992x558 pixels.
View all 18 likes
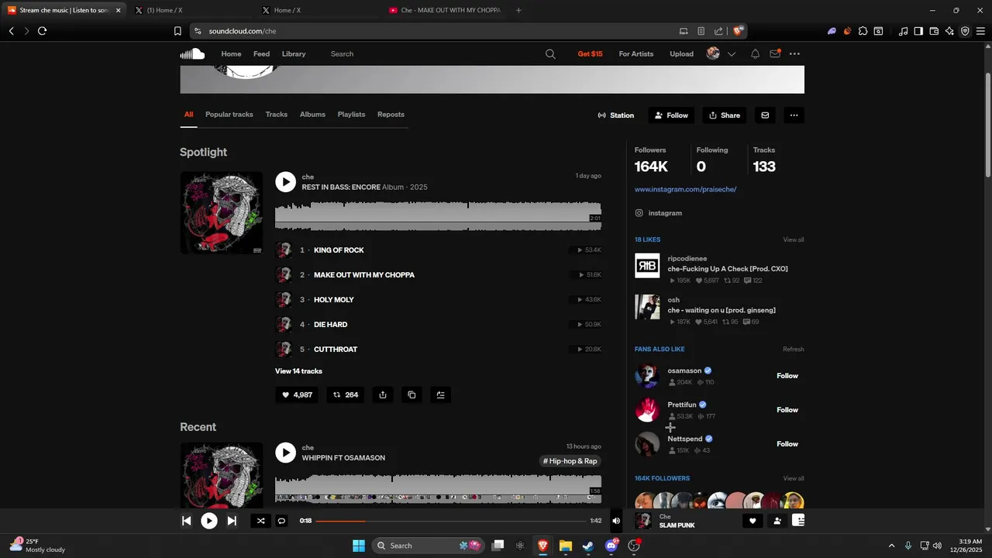click(794, 239)
